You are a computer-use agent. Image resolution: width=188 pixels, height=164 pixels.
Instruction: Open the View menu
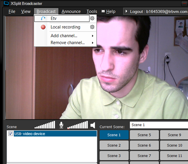(x=26, y=12)
